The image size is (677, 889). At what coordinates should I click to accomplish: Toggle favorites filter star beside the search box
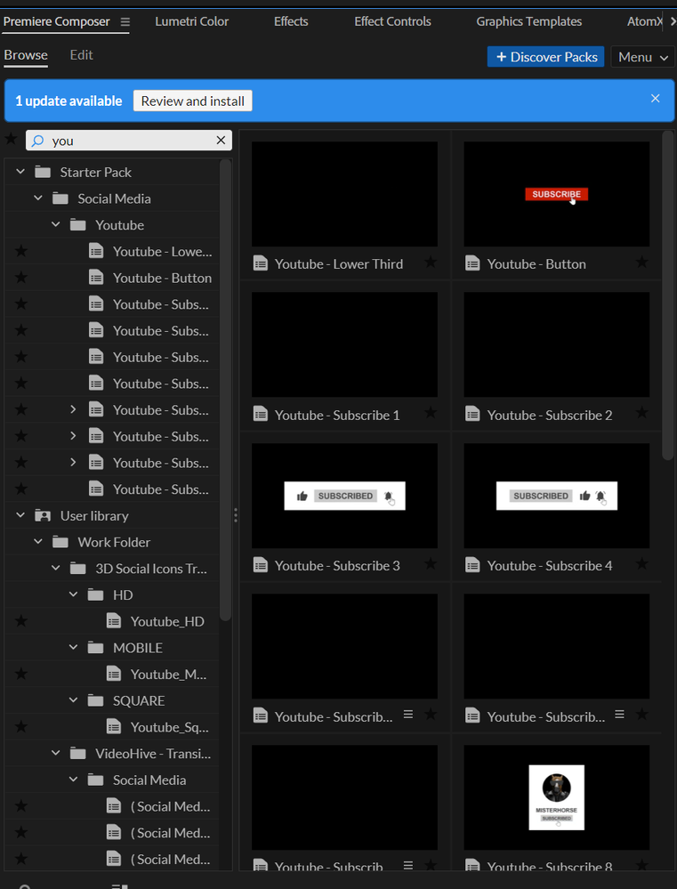11,138
